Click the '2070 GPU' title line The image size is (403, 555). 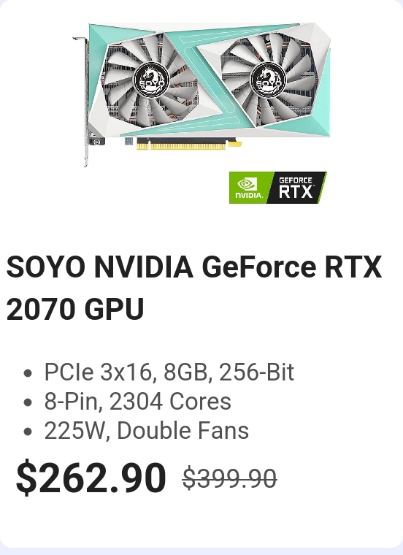75,309
